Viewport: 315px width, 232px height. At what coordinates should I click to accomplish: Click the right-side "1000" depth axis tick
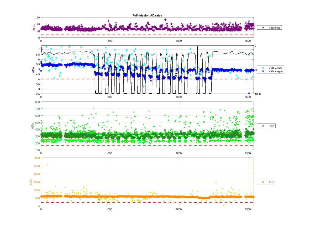click(x=258, y=94)
